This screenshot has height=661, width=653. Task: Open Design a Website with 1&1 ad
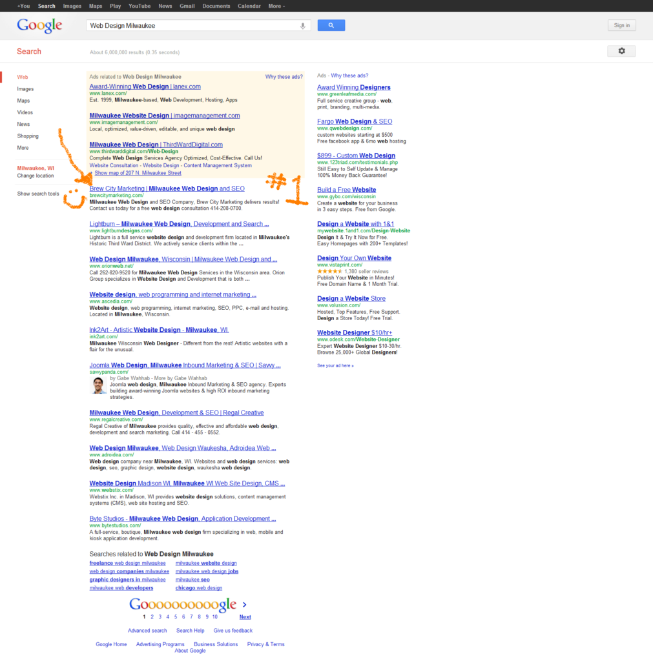[356, 224]
